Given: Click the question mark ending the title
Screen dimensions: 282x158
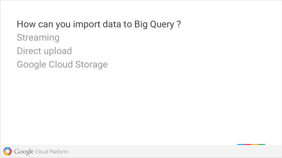Looking at the screenshot, I should pos(178,24).
